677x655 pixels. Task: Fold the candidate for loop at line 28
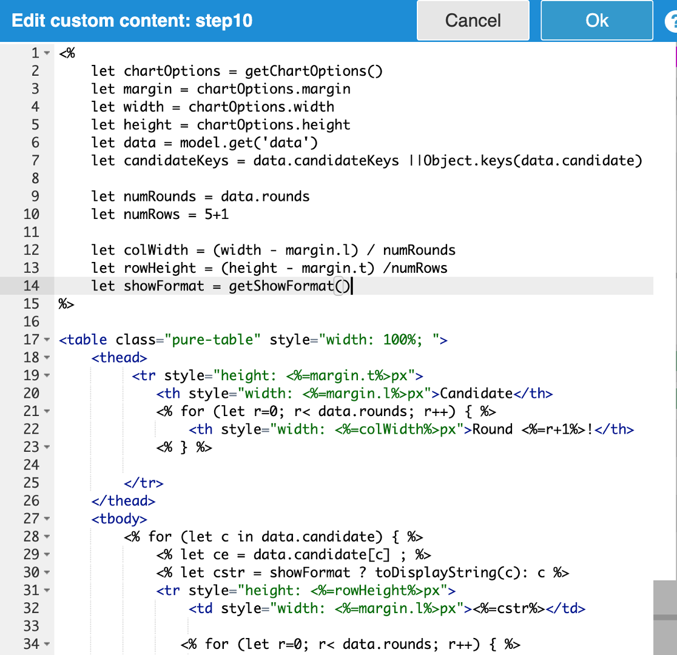[x=47, y=537]
